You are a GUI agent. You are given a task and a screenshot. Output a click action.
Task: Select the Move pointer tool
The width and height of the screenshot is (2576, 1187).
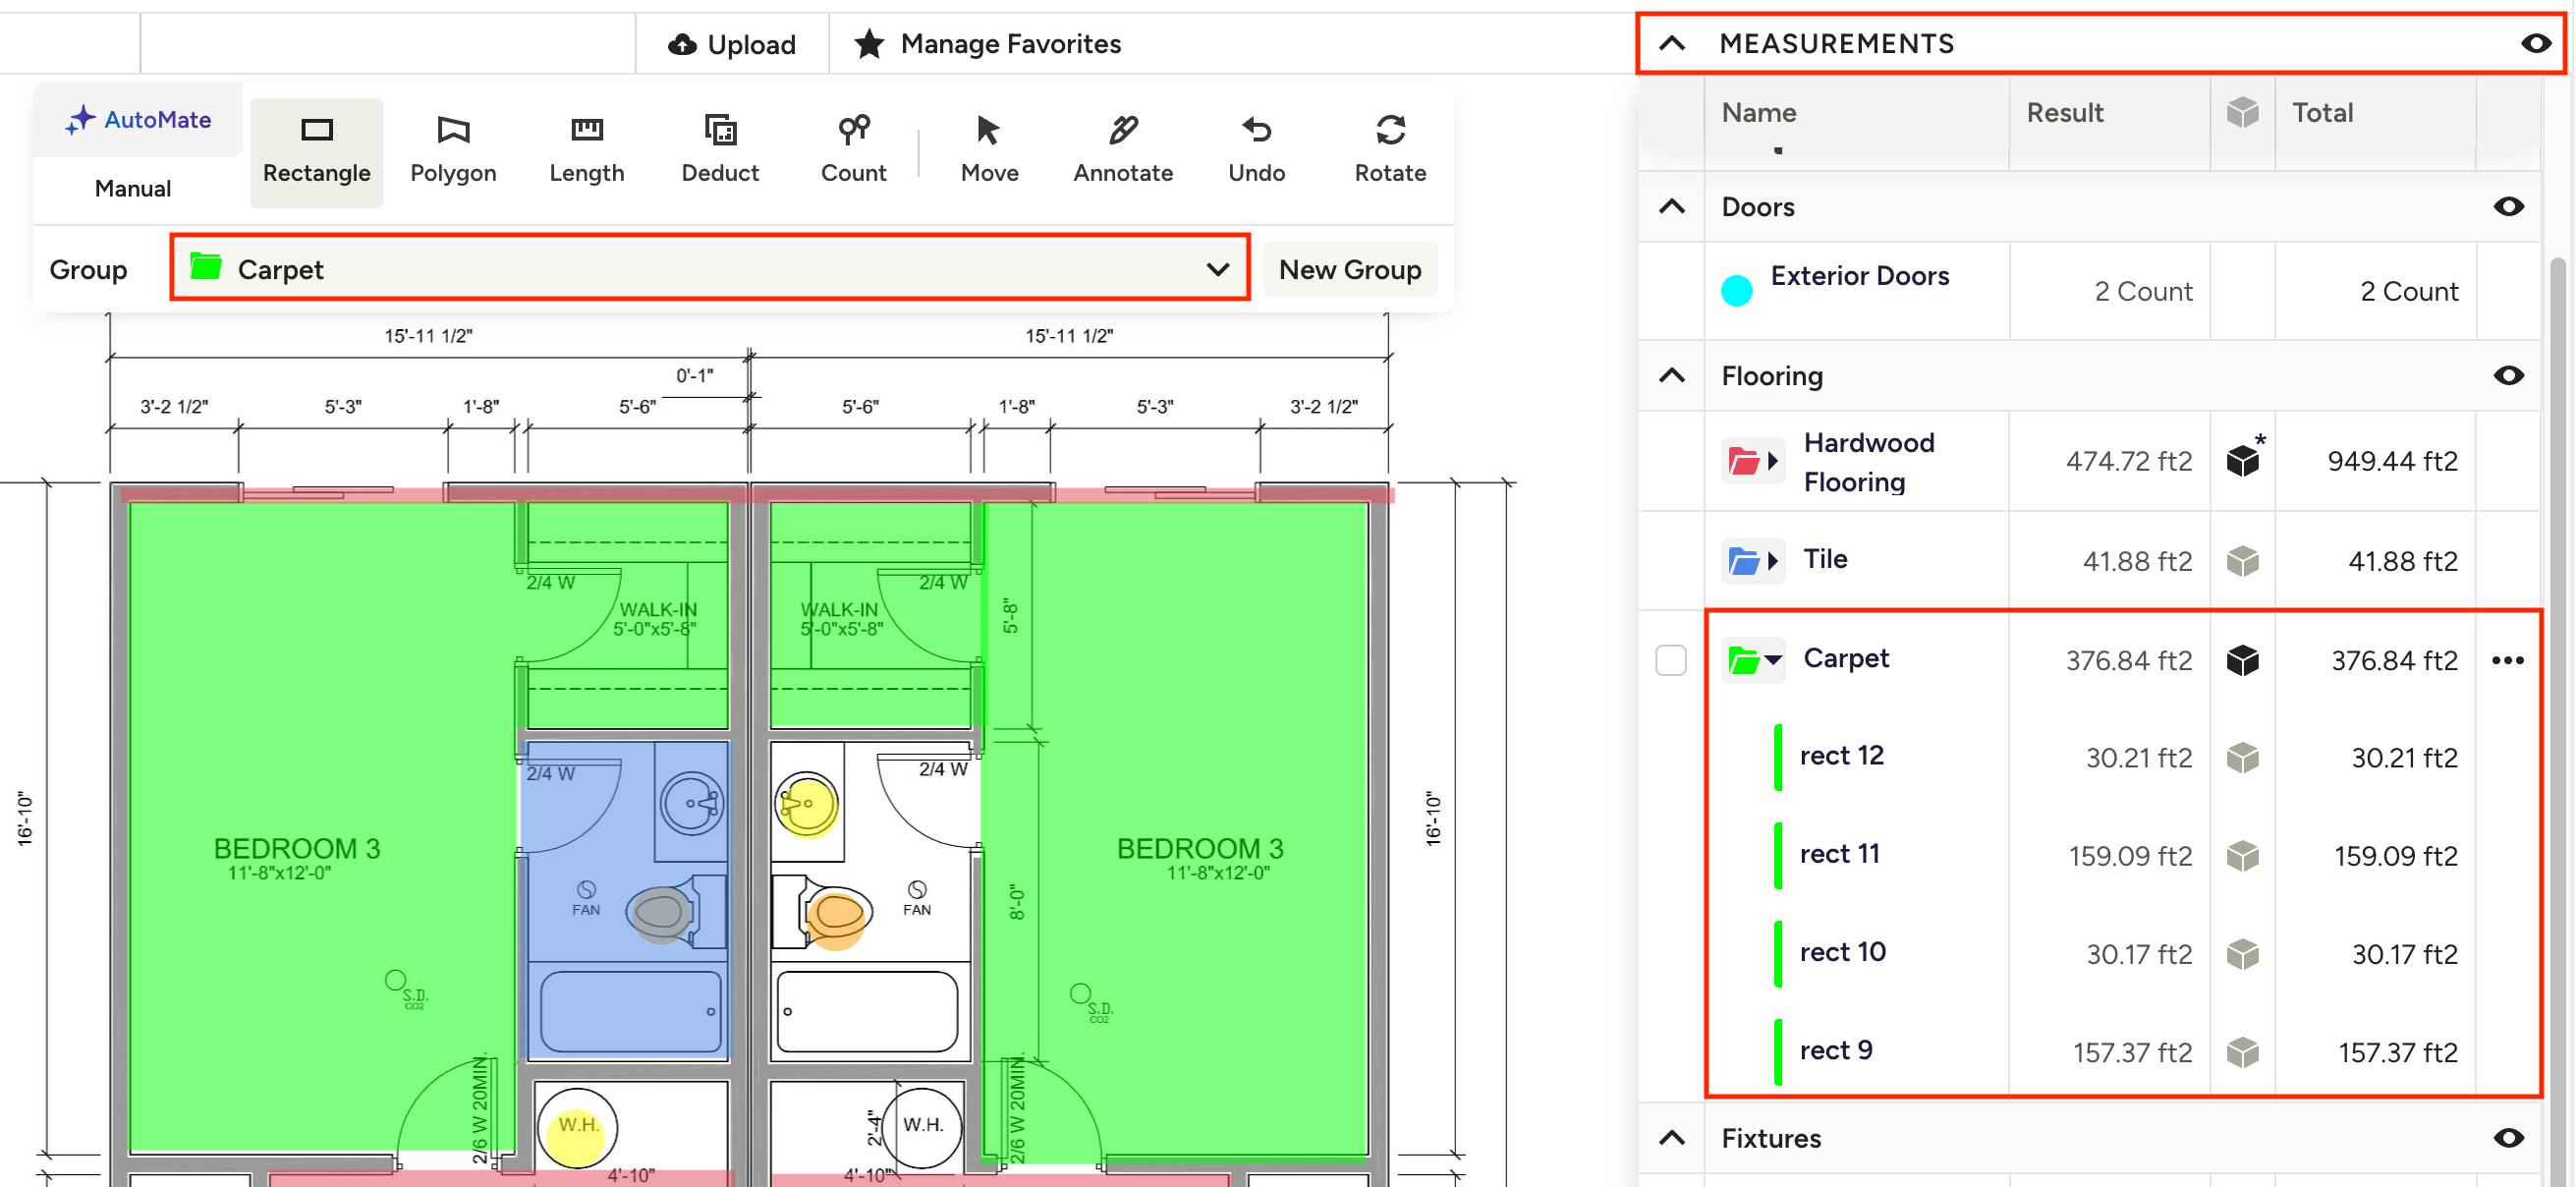click(988, 151)
